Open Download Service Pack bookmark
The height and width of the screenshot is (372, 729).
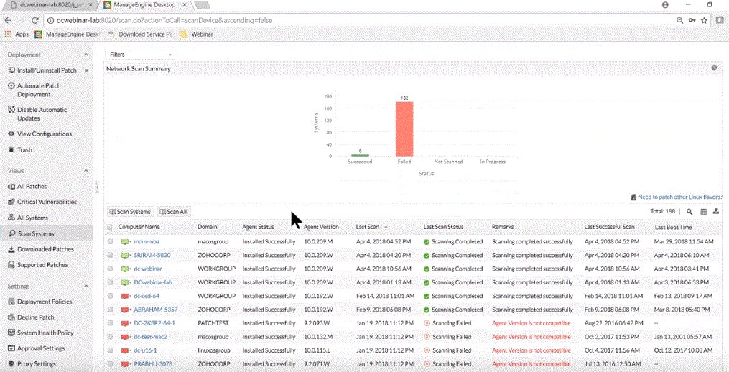click(x=140, y=34)
